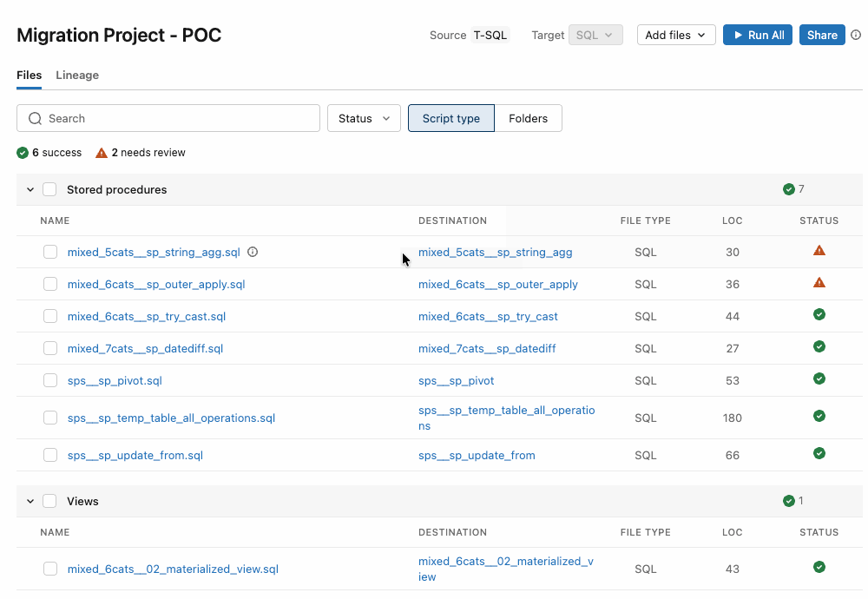Click the success count icon in Views header

point(789,501)
